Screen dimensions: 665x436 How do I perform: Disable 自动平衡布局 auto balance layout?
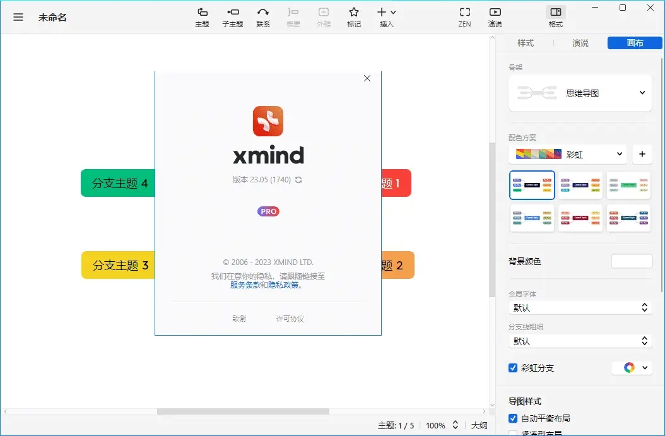pyautogui.click(x=513, y=418)
